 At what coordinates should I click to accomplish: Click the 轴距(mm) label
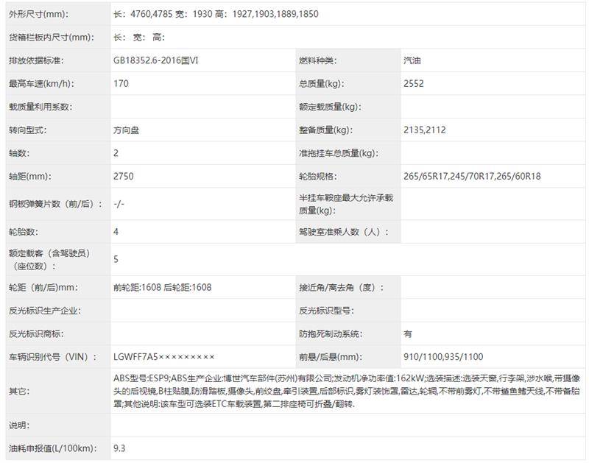click(30, 177)
